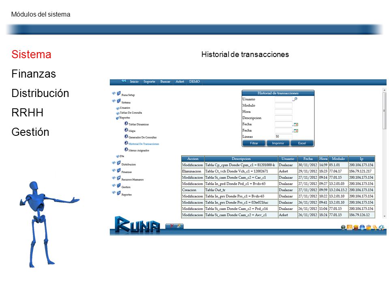The width and height of the screenshot is (389, 291).
Task: Click the scrollbar down arrow
Action: 384,216
